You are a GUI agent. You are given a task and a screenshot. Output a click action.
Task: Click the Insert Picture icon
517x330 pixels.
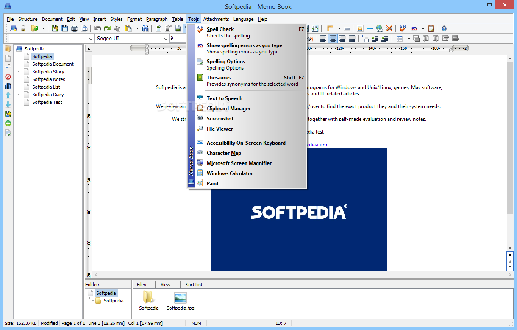pyautogui.click(x=360, y=28)
